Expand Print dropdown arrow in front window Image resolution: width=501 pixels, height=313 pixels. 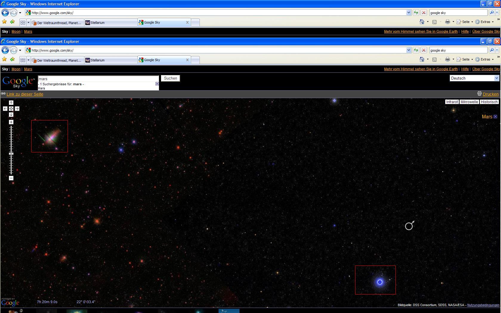[x=453, y=59]
